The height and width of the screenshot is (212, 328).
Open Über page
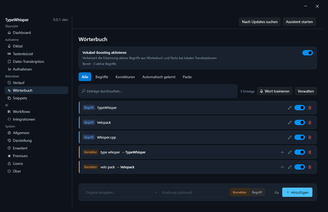37,171
